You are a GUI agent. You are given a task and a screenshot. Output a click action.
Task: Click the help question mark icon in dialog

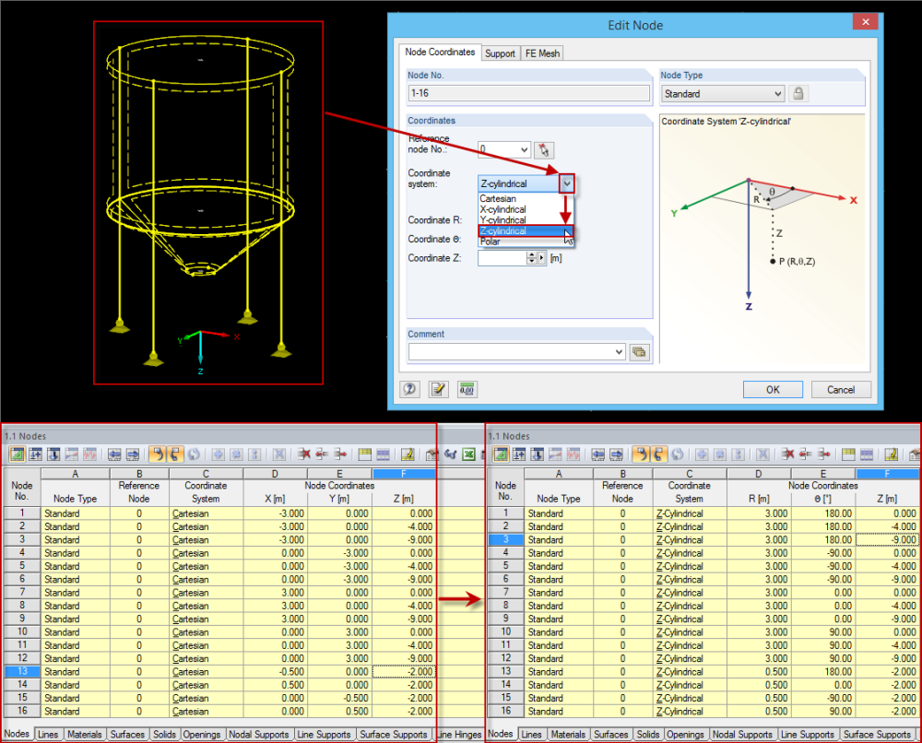410,389
